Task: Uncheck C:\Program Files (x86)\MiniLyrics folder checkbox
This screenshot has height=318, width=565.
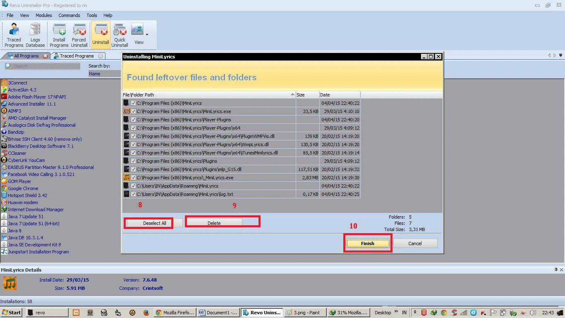Action: point(133,103)
